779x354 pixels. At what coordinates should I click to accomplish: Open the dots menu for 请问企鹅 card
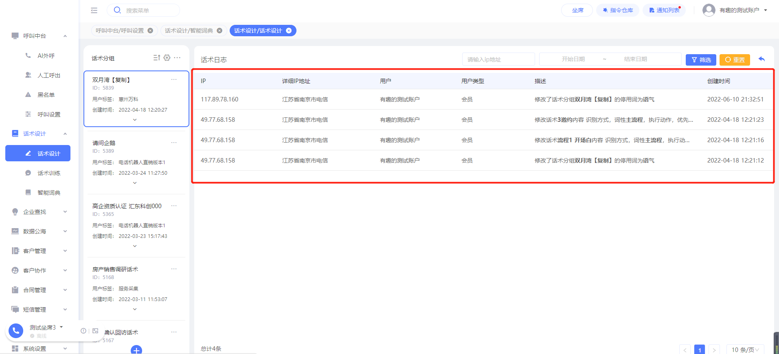tap(174, 143)
